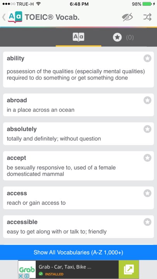Star the word ability
This screenshot has width=157, height=279.
tap(147, 59)
